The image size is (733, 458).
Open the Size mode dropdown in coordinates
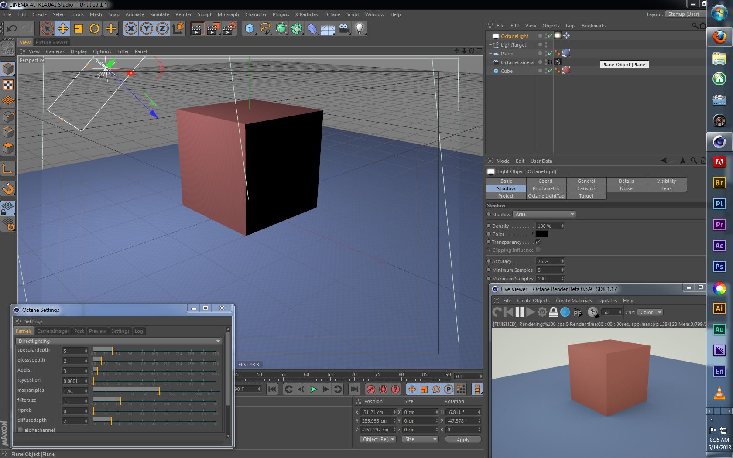[x=420, y=439]
